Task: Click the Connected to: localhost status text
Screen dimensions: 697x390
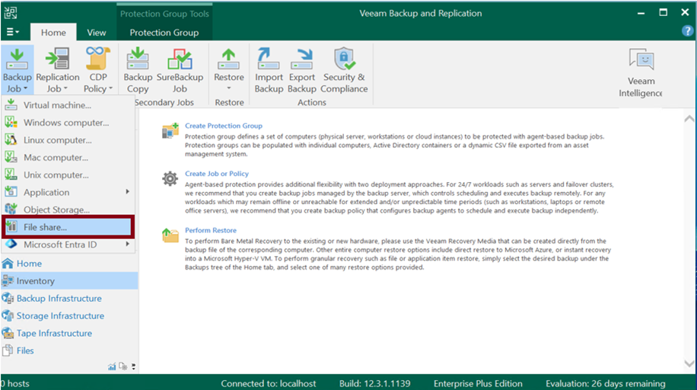Action: [x=269, y=383]
